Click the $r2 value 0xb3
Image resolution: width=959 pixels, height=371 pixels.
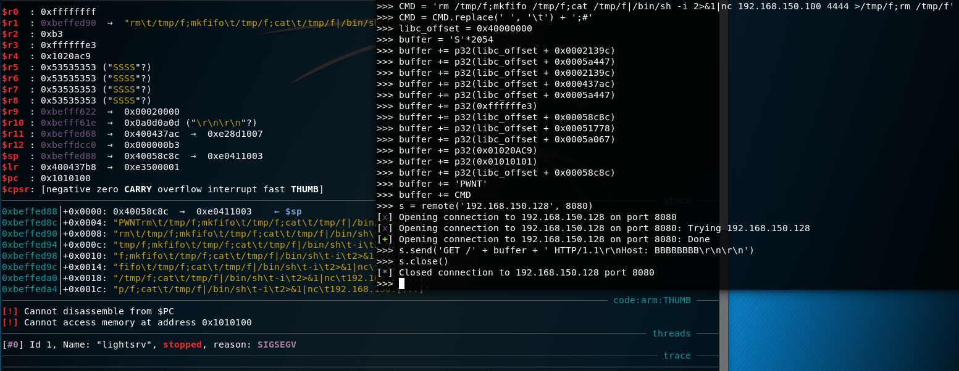pyautogui.click(x=51, y=34)
